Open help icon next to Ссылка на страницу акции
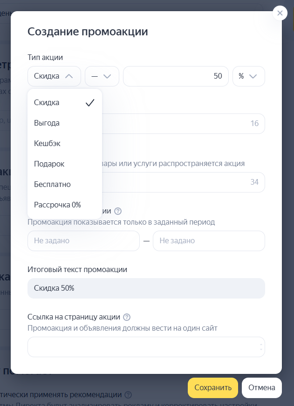Image resolution: width=294 pixels, height=406 pixels. (127, 317)
